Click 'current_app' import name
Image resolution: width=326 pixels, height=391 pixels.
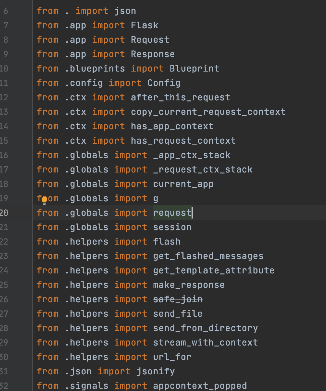(183, 184)
